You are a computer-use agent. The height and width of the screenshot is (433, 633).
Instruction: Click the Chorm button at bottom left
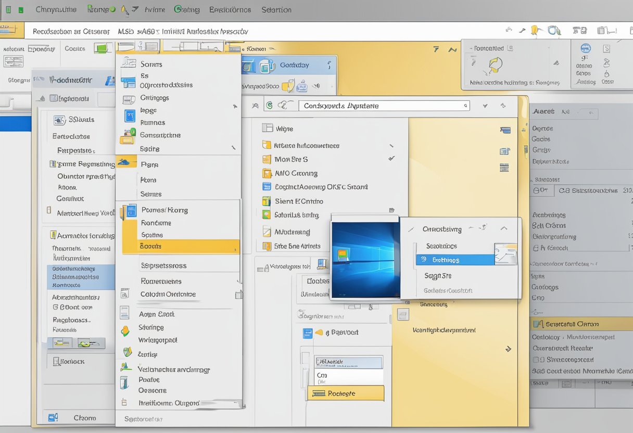(x=84, y=417)
